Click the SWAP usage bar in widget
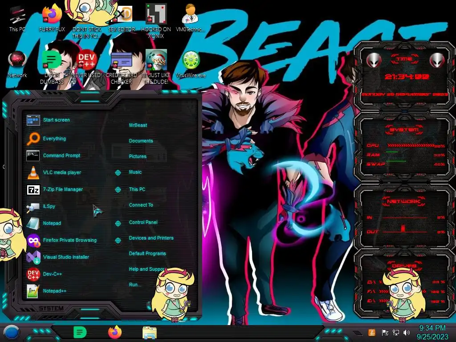The height and width of the screenshot is (342, 456). (x=396, y=161)
